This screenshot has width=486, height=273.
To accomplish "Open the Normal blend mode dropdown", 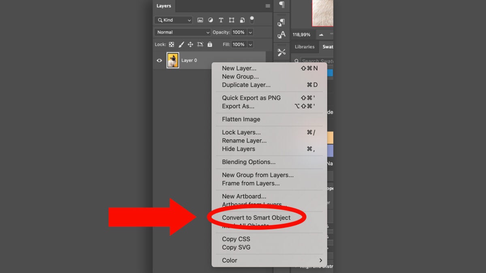I will click(183, 32).
